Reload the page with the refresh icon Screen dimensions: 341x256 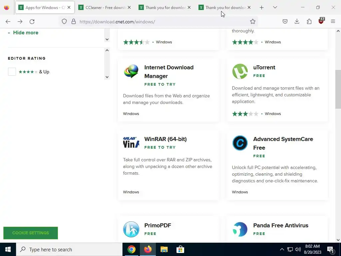point(32,22)
